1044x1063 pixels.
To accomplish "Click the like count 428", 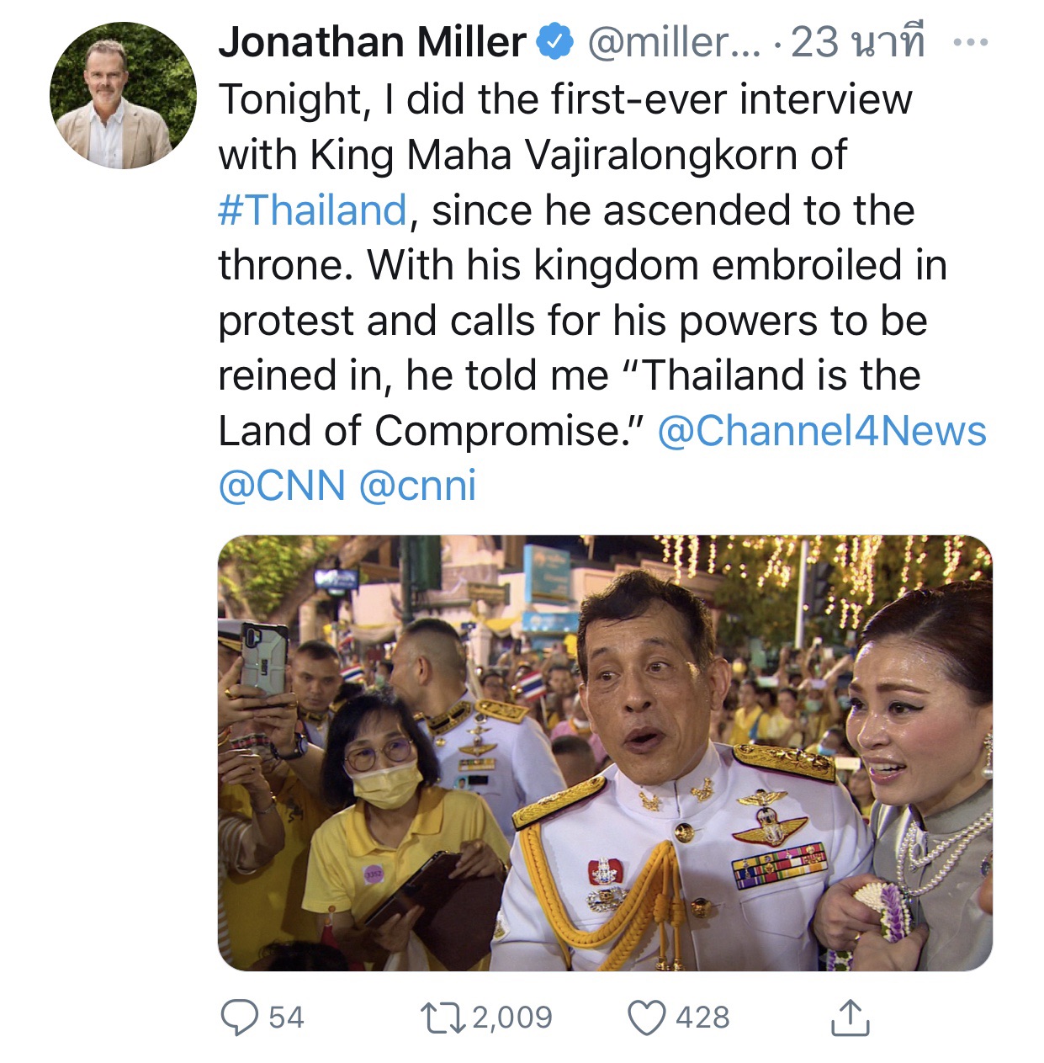I will [x=702, y=1018].
